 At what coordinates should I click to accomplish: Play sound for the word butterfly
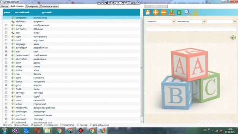tap(13, 29)
